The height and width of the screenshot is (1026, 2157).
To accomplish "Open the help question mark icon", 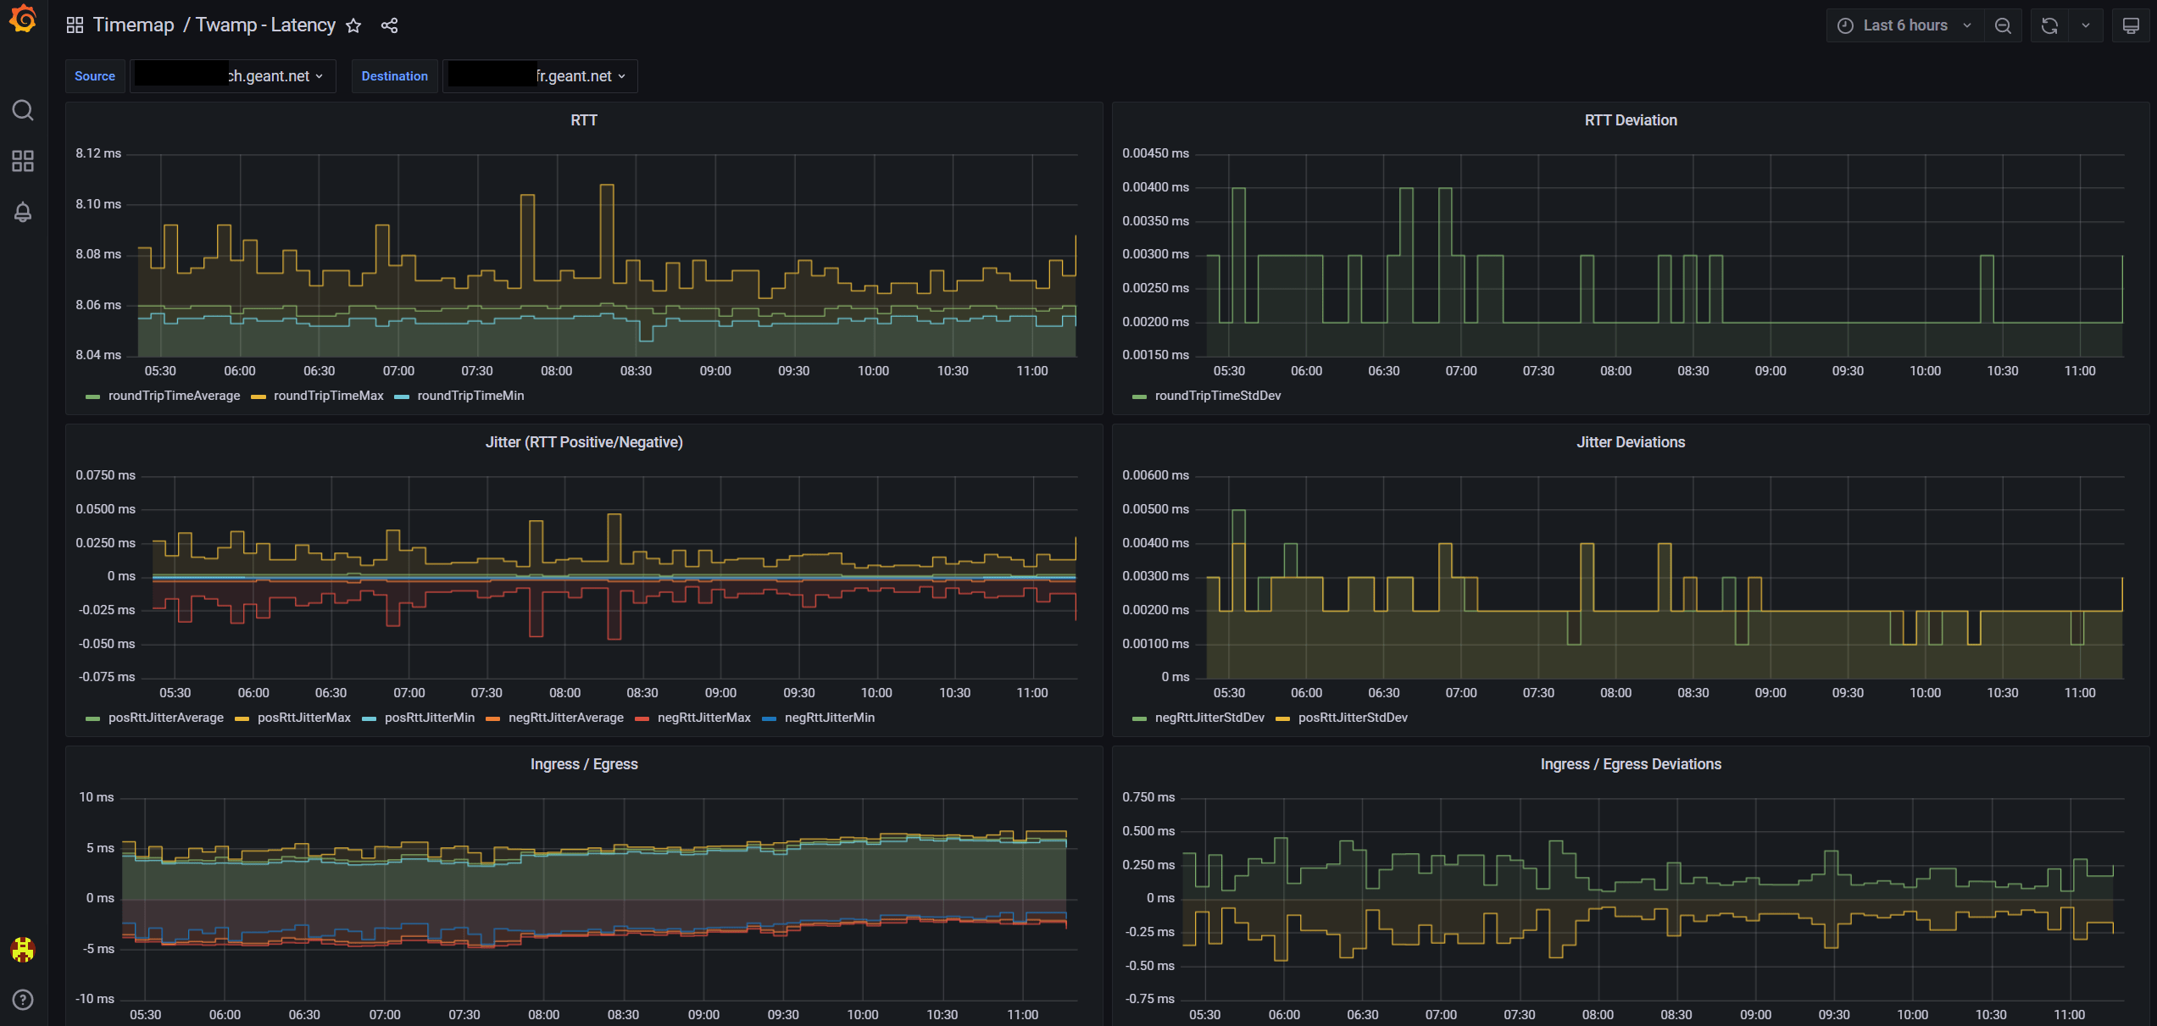I will tap(23, 1000).
